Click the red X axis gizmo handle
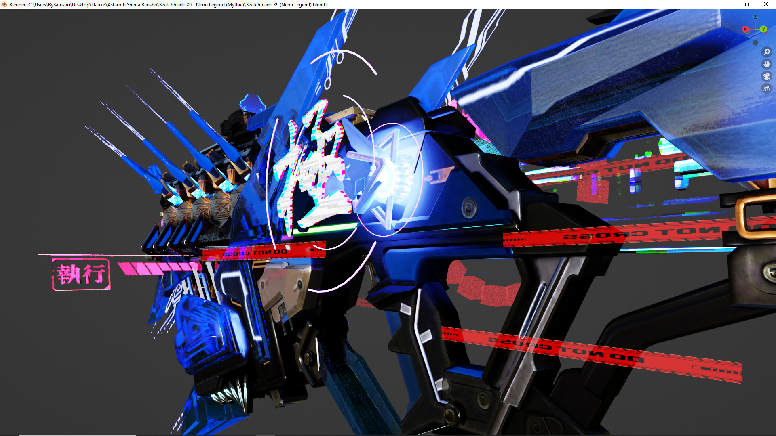776x436 pixels. (x=745, y=29)
